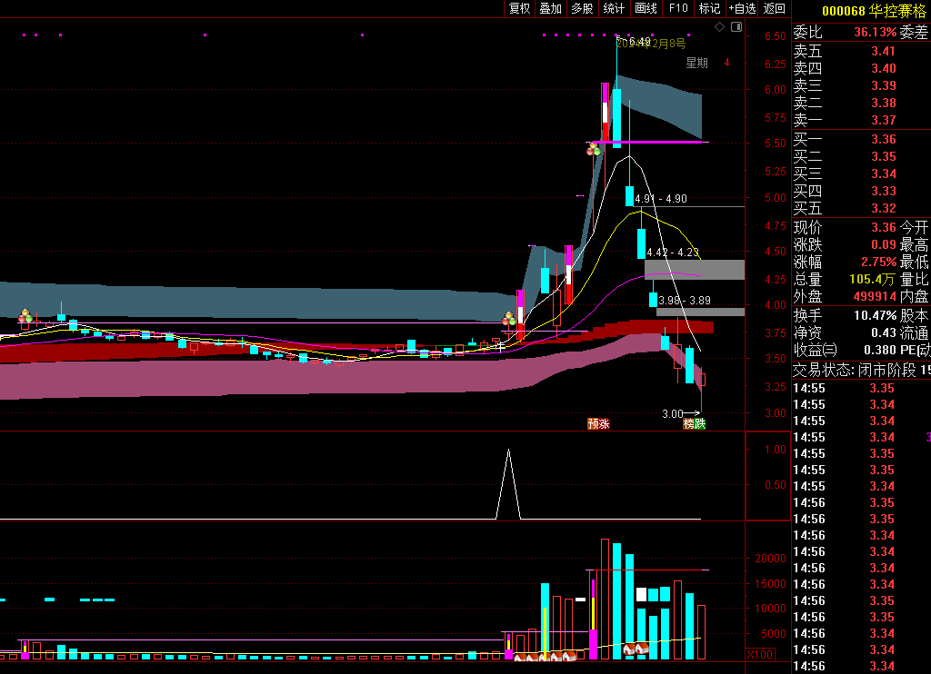The height and width of the screenshot is (674, 931).
Task: Switch to 多股 multi-stock view
Action: click(x=583, y=8)
